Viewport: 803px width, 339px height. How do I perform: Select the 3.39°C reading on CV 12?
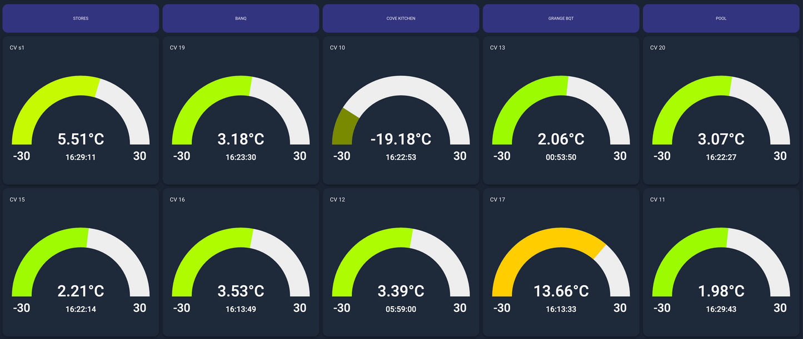pos(401,291)
